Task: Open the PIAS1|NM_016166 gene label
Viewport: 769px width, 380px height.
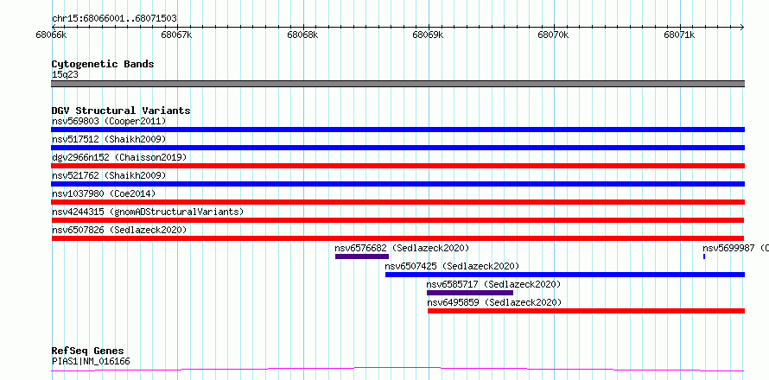Action: [91, 361]
